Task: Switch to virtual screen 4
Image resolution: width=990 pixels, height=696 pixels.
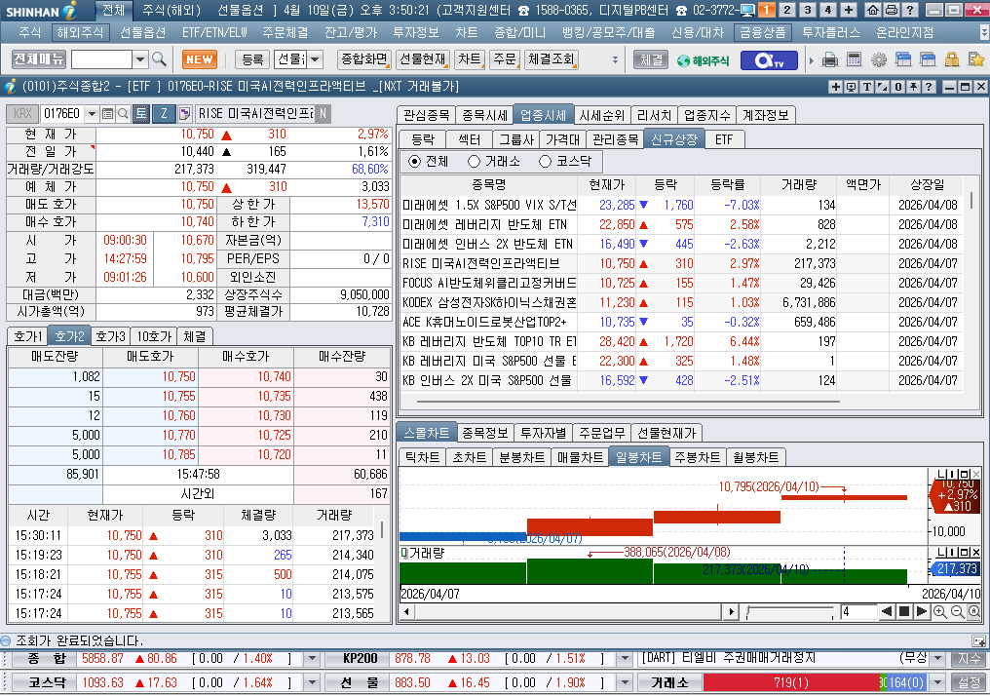Action: click(827, 10)
